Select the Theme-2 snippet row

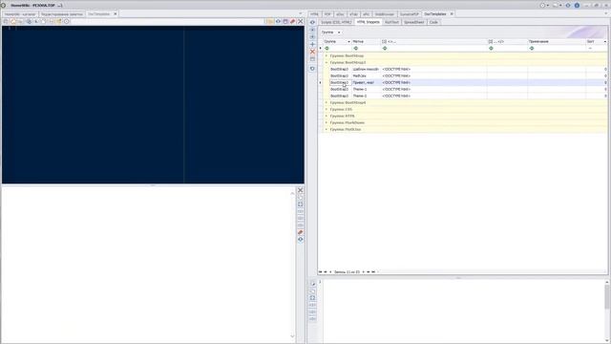pos(468,96)
